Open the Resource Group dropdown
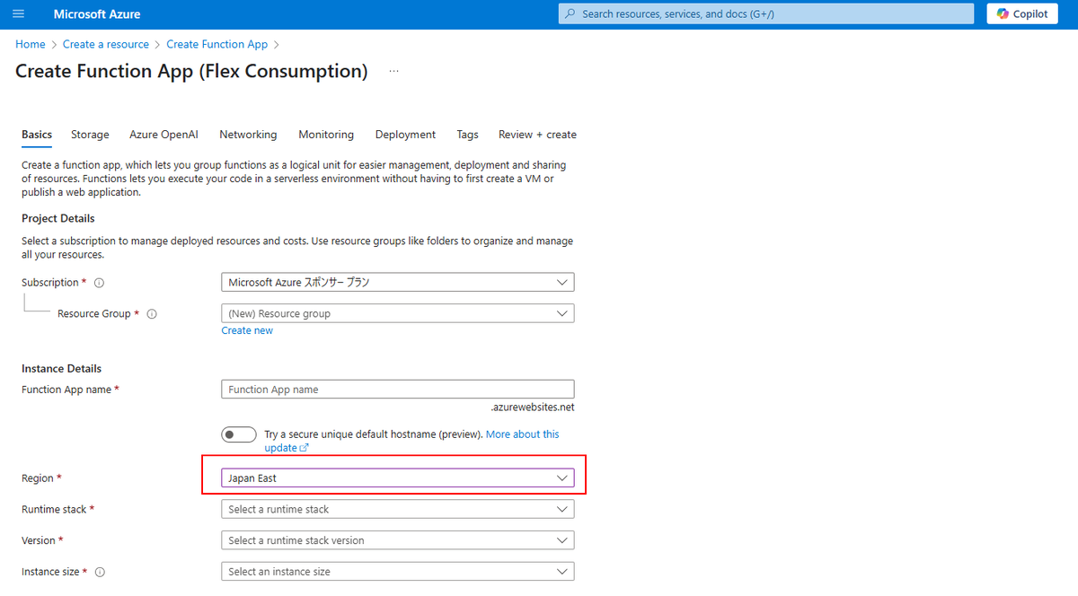The image size is (1078, 596). coord(398,313)
